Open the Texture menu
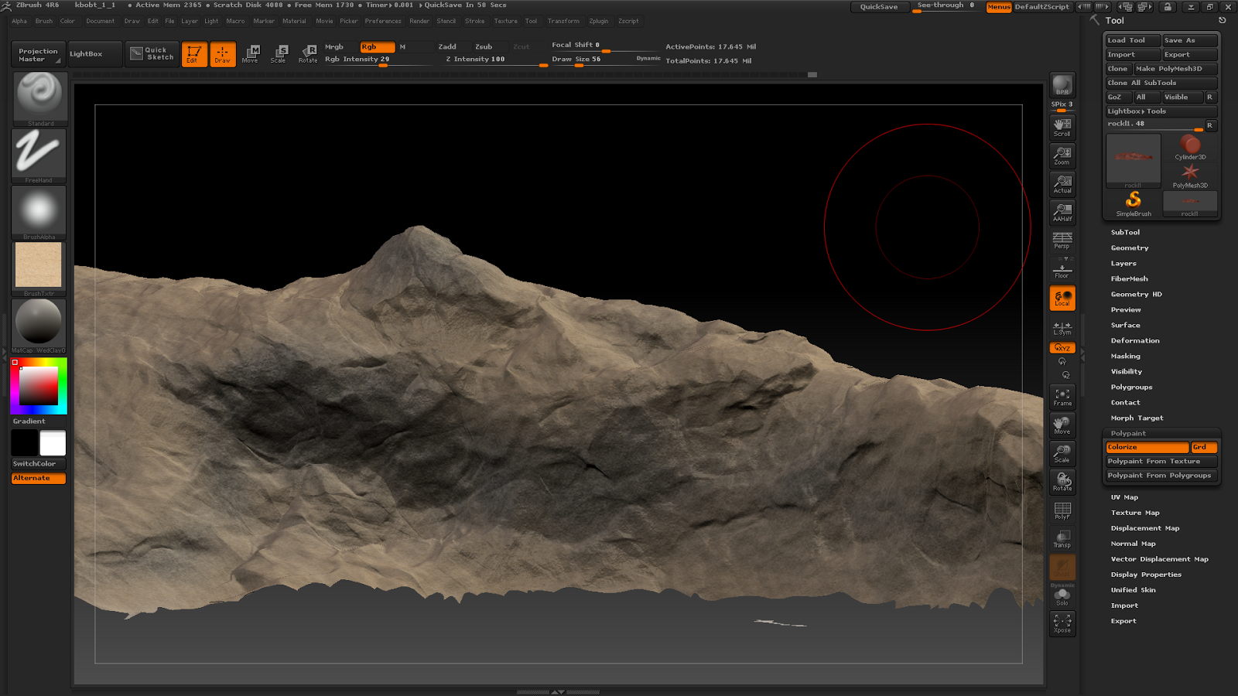This screenshot has height=696, width=1238. [x=505, y=21]
